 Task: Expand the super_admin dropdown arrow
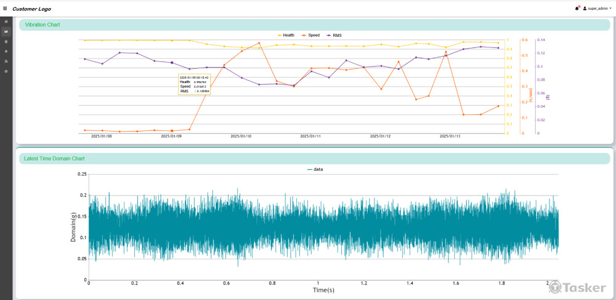pyautogui.click(x=610, y=9)
